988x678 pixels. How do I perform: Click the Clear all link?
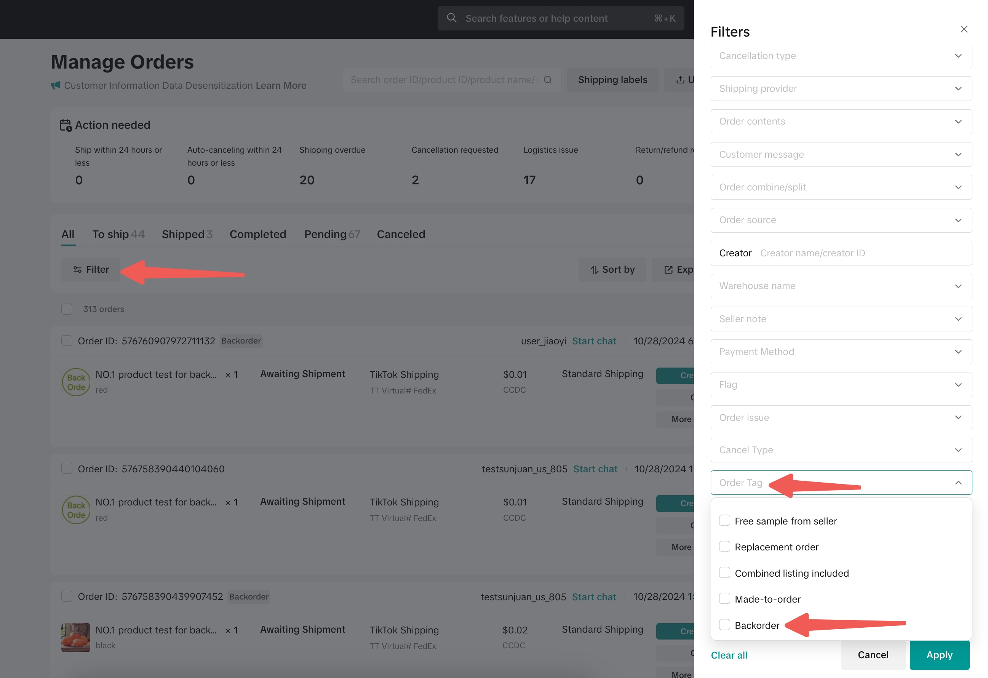point(729,656)
